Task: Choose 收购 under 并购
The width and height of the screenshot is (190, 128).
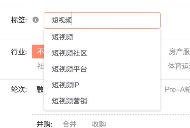Action: [x=99, y=124]
